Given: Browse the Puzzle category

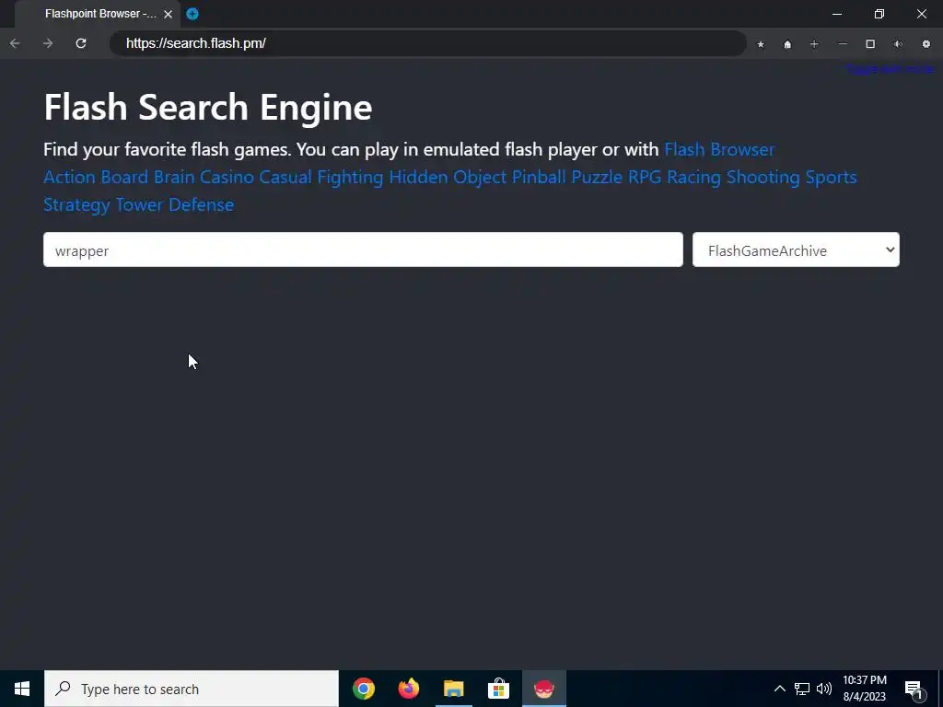Looking at the screenshot, I should click(597, 177).
